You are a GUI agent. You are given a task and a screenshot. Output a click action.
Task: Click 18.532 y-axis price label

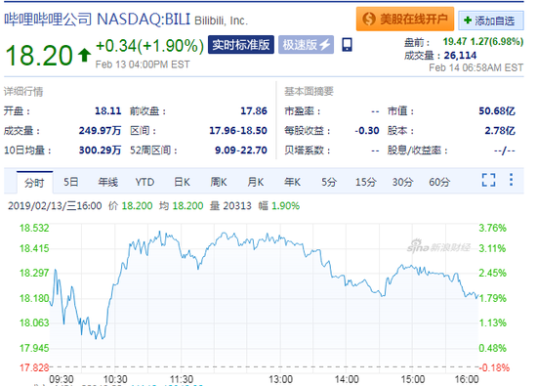tap(34, 228)
